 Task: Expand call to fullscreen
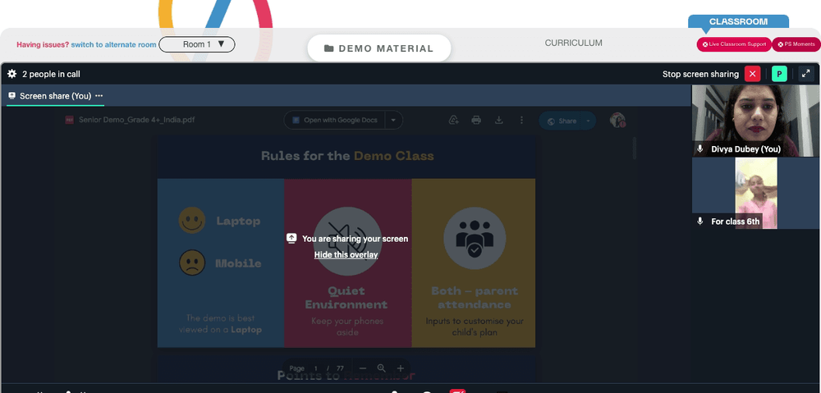point(806,74)
